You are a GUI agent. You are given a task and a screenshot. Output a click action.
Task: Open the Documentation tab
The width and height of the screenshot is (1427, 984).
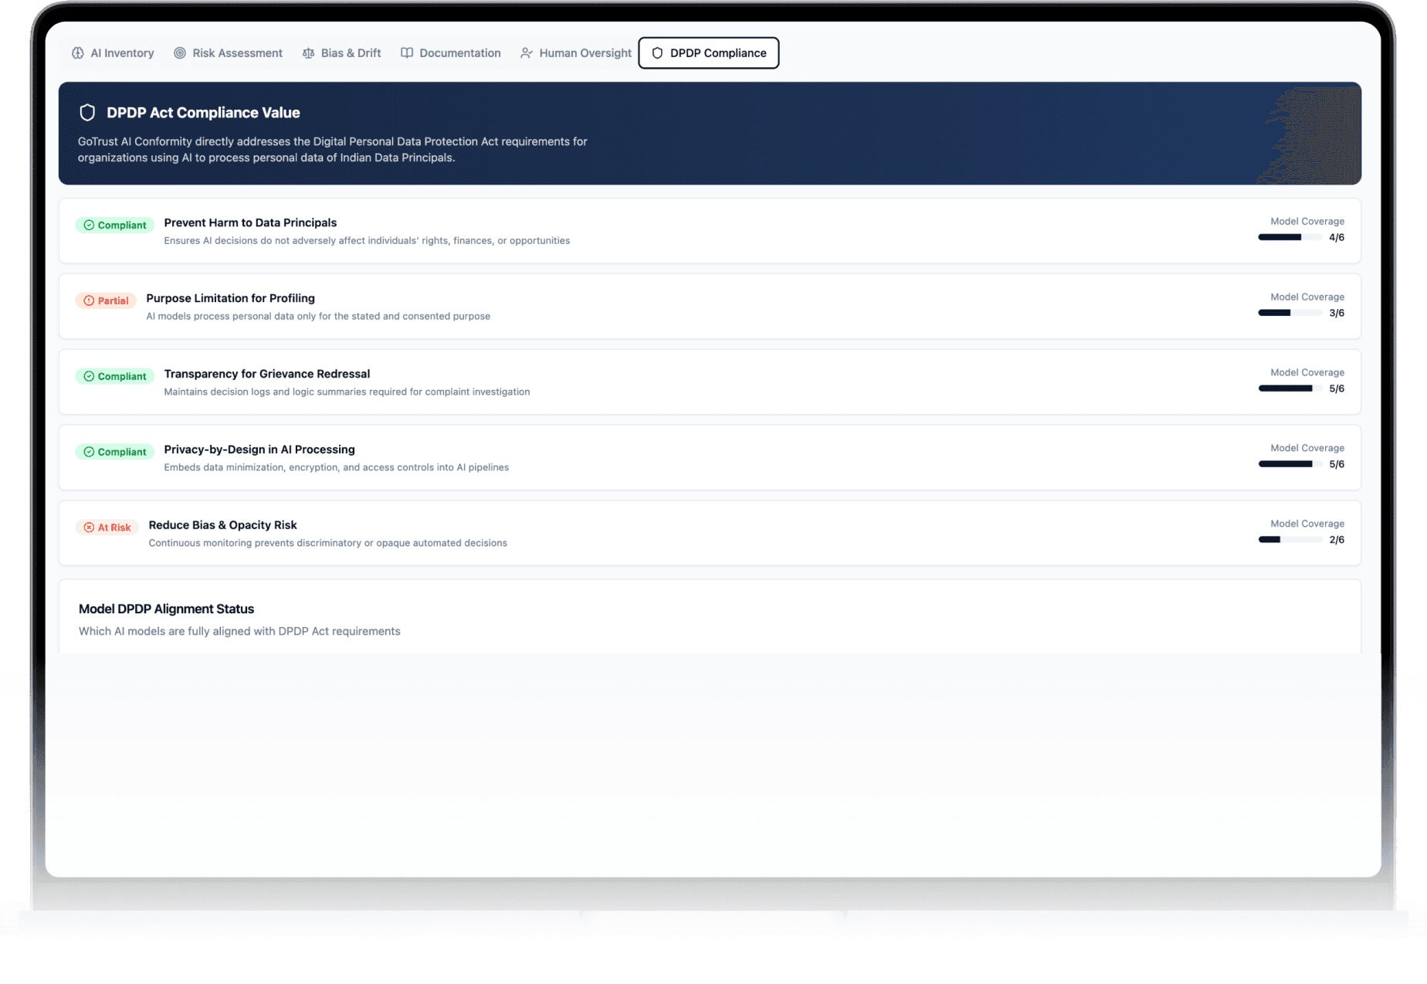(451, 53)
